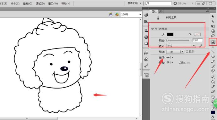Image resolution: width=217 pixels, height=120 pixels.
Task: Open the Project panel icon
Action: 146,75
